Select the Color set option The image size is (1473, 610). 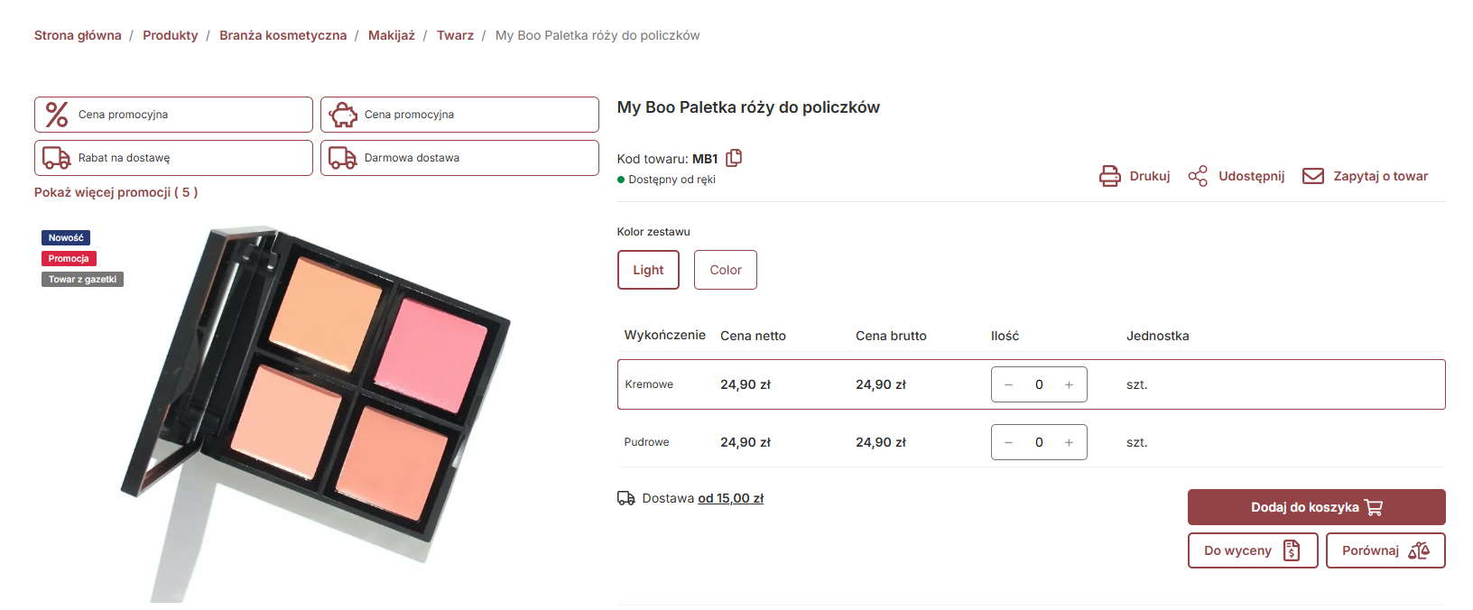click(726, 270)
